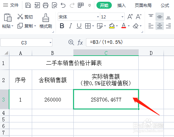The image size is (174, 137).
Task: Select column A header
Action: 21,53
